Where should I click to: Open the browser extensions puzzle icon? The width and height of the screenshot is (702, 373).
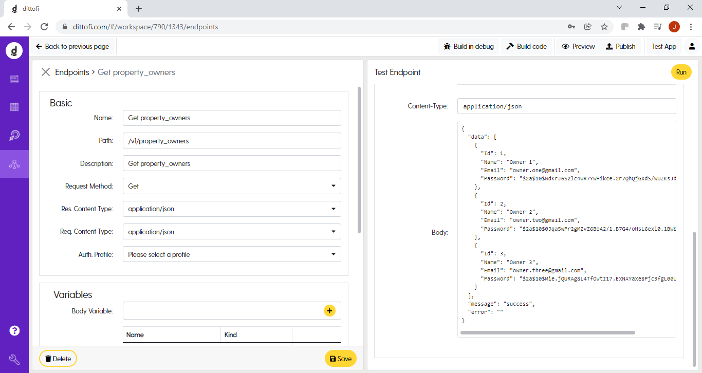pos(641,27)
